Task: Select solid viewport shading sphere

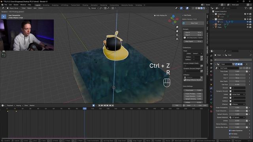Action: pyautogui.click(x=199, y=8)
